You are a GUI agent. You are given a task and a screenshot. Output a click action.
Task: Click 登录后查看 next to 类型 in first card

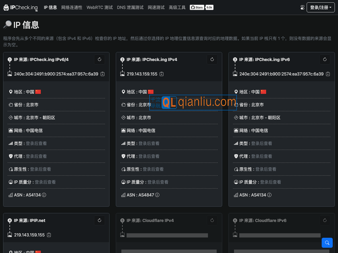36,144
